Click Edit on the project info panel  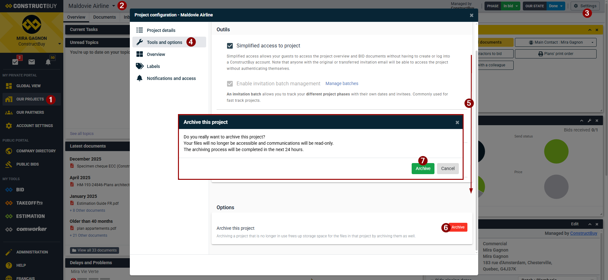coord(575,224)
